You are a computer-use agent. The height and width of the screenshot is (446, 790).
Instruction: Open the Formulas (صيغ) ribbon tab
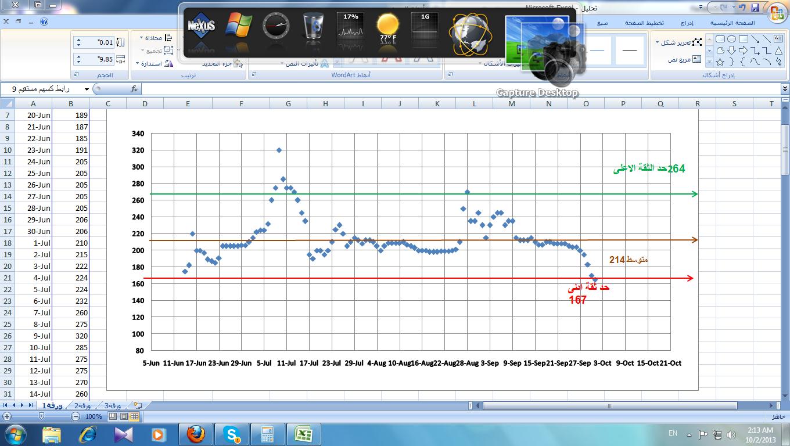pos(602,23)
